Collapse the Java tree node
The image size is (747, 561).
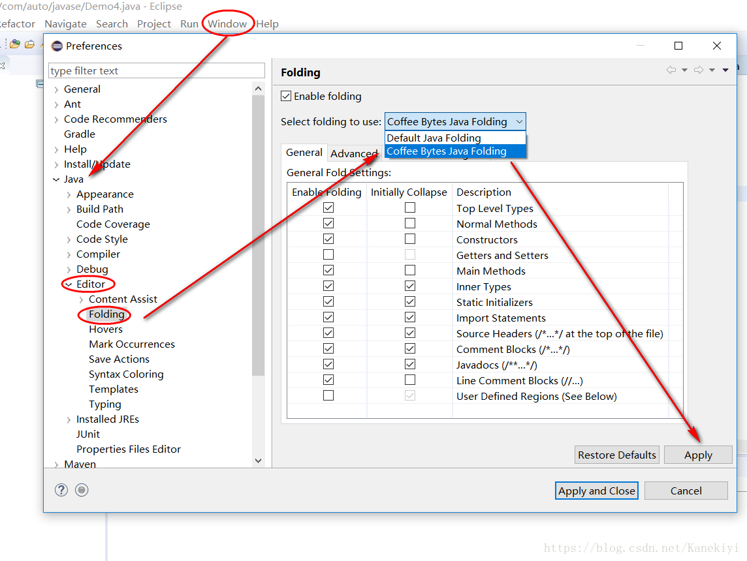pyautogui.click(x=56, y=179)
